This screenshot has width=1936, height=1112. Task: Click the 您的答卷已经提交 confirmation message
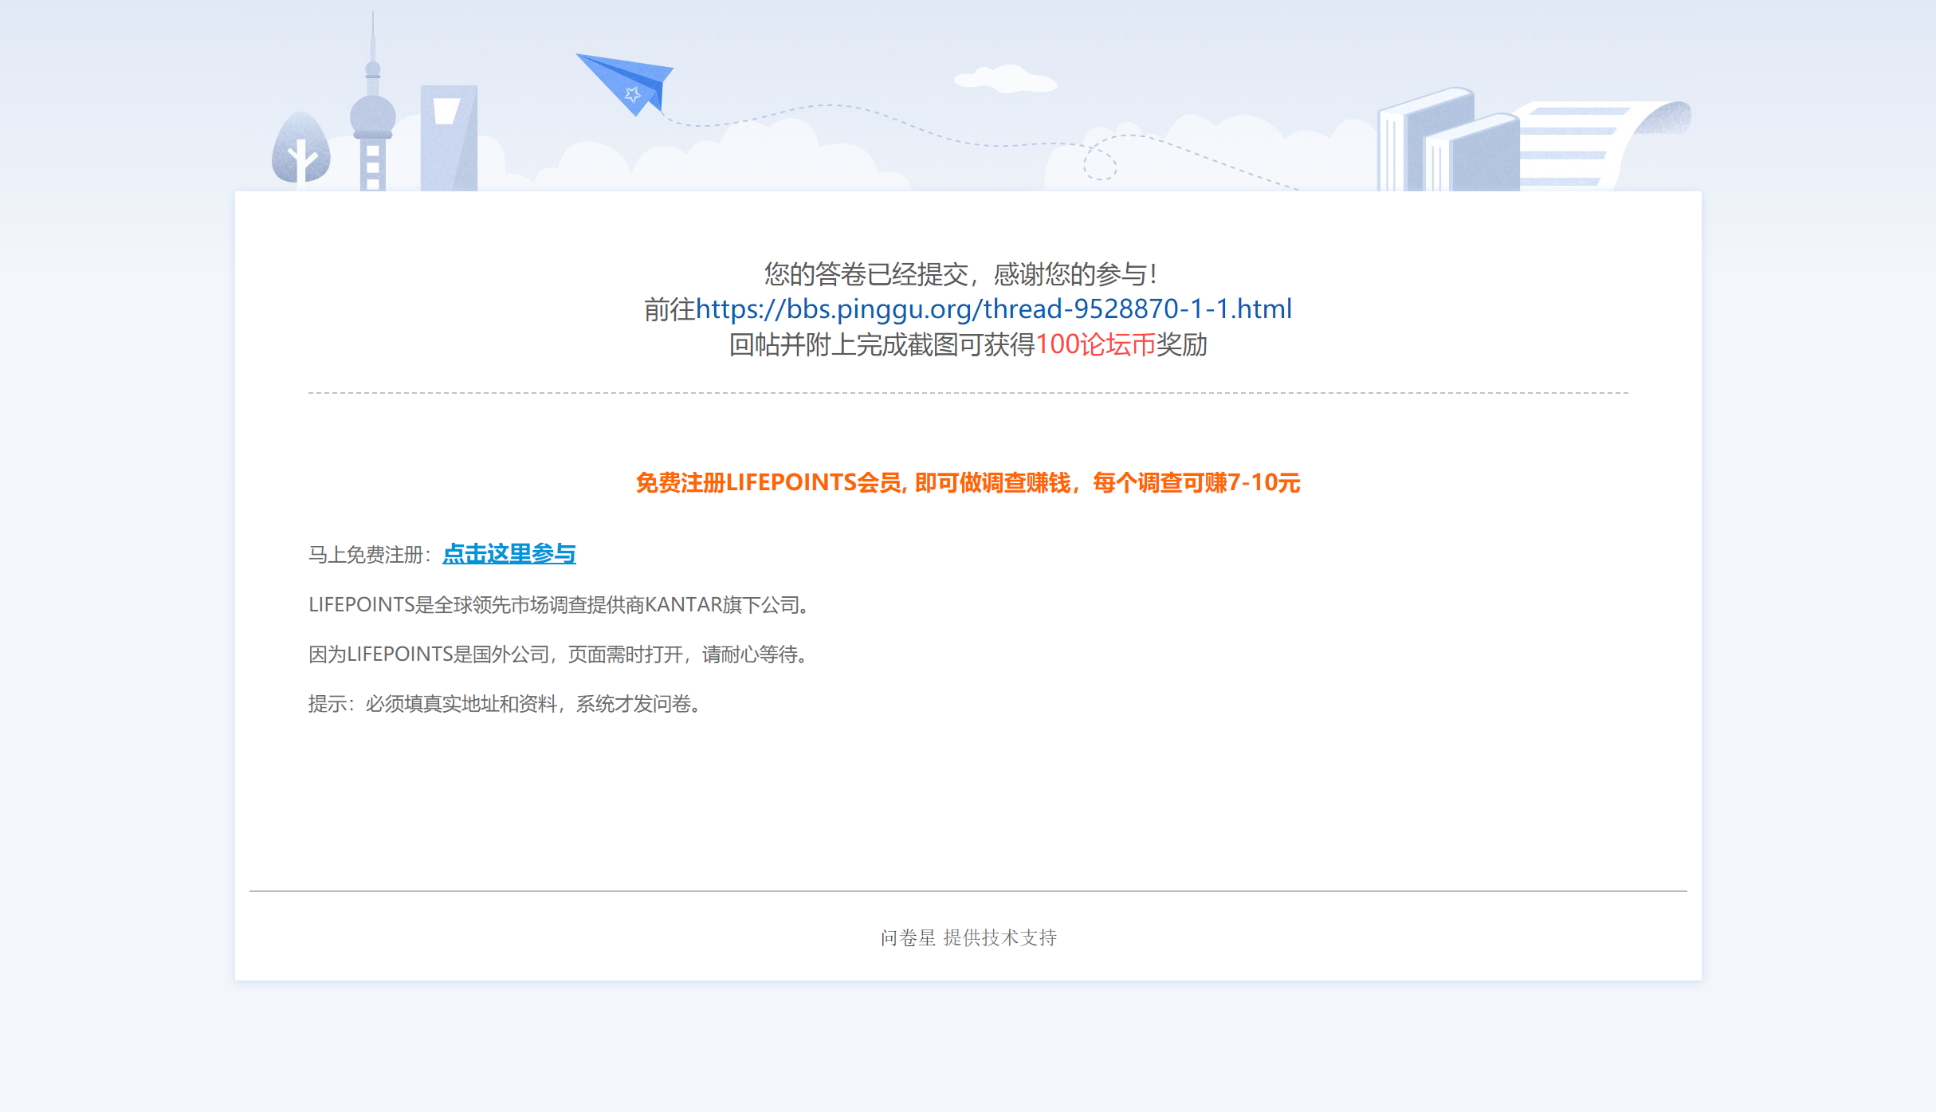point(960,273)
